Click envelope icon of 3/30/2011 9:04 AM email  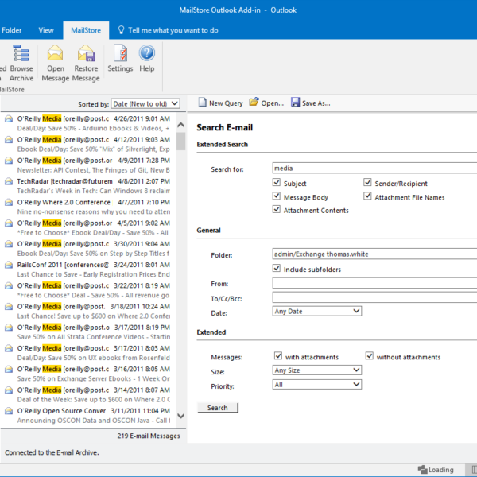(9, 244)
